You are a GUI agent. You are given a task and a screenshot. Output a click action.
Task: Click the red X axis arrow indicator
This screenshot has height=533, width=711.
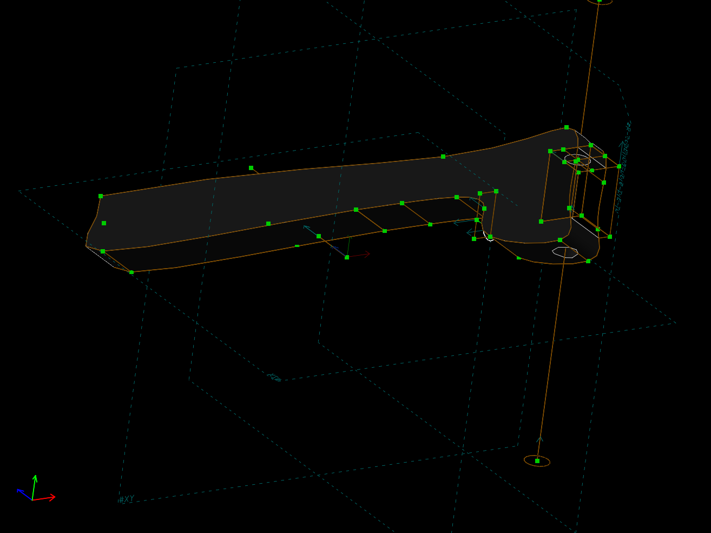45,498
